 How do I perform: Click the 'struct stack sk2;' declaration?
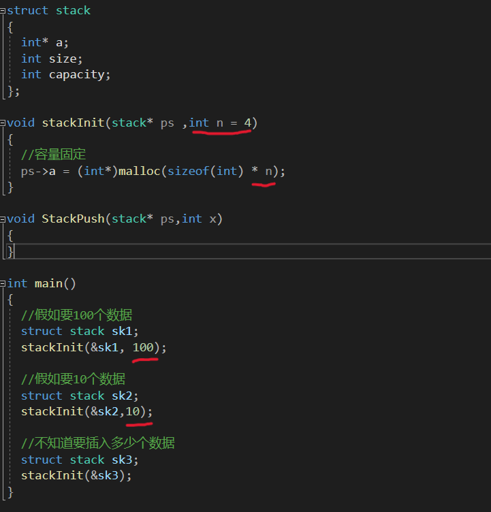click(x=80, y=396)
